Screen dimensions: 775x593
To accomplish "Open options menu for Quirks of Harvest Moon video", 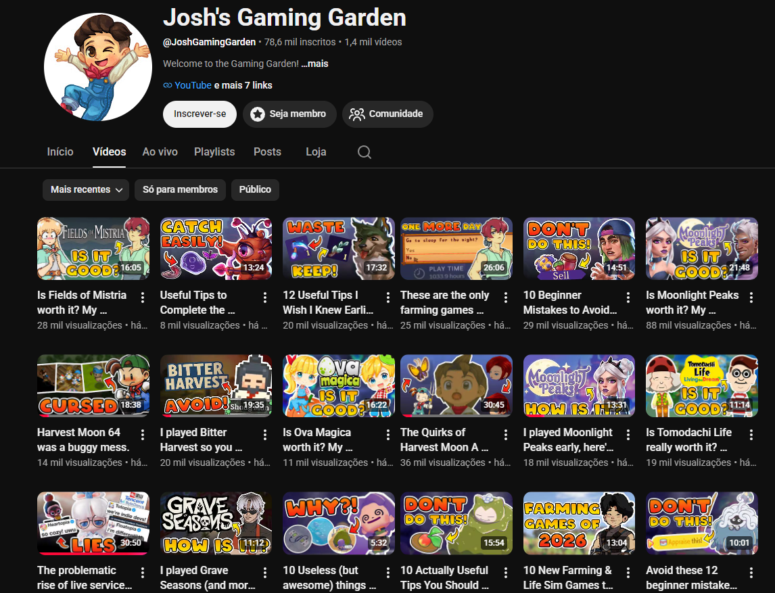I will (x=506, y=434).
